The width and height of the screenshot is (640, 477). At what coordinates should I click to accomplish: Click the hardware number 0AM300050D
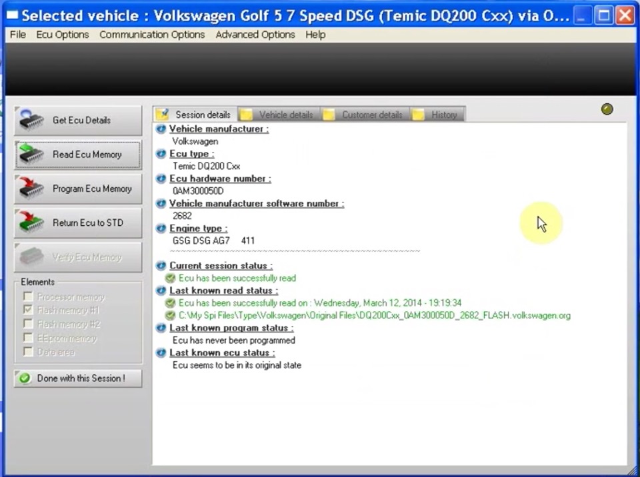[198, 191]
